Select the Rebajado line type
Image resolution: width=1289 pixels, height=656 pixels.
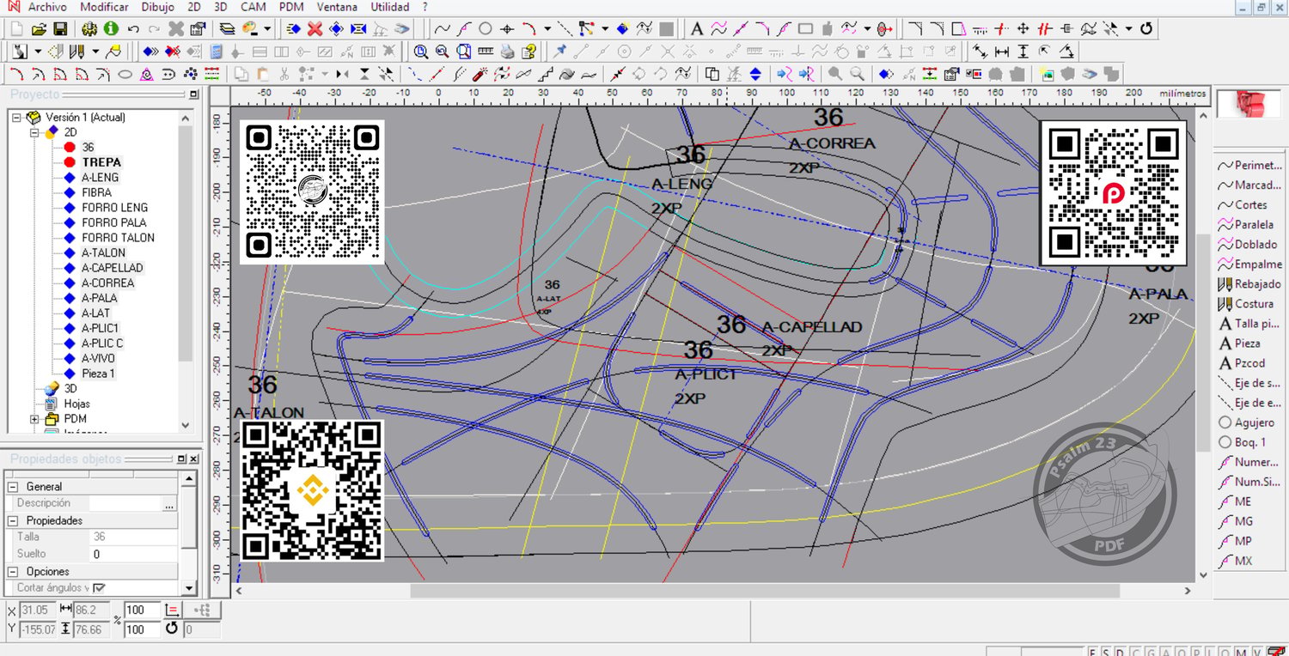coord(1249,283)
